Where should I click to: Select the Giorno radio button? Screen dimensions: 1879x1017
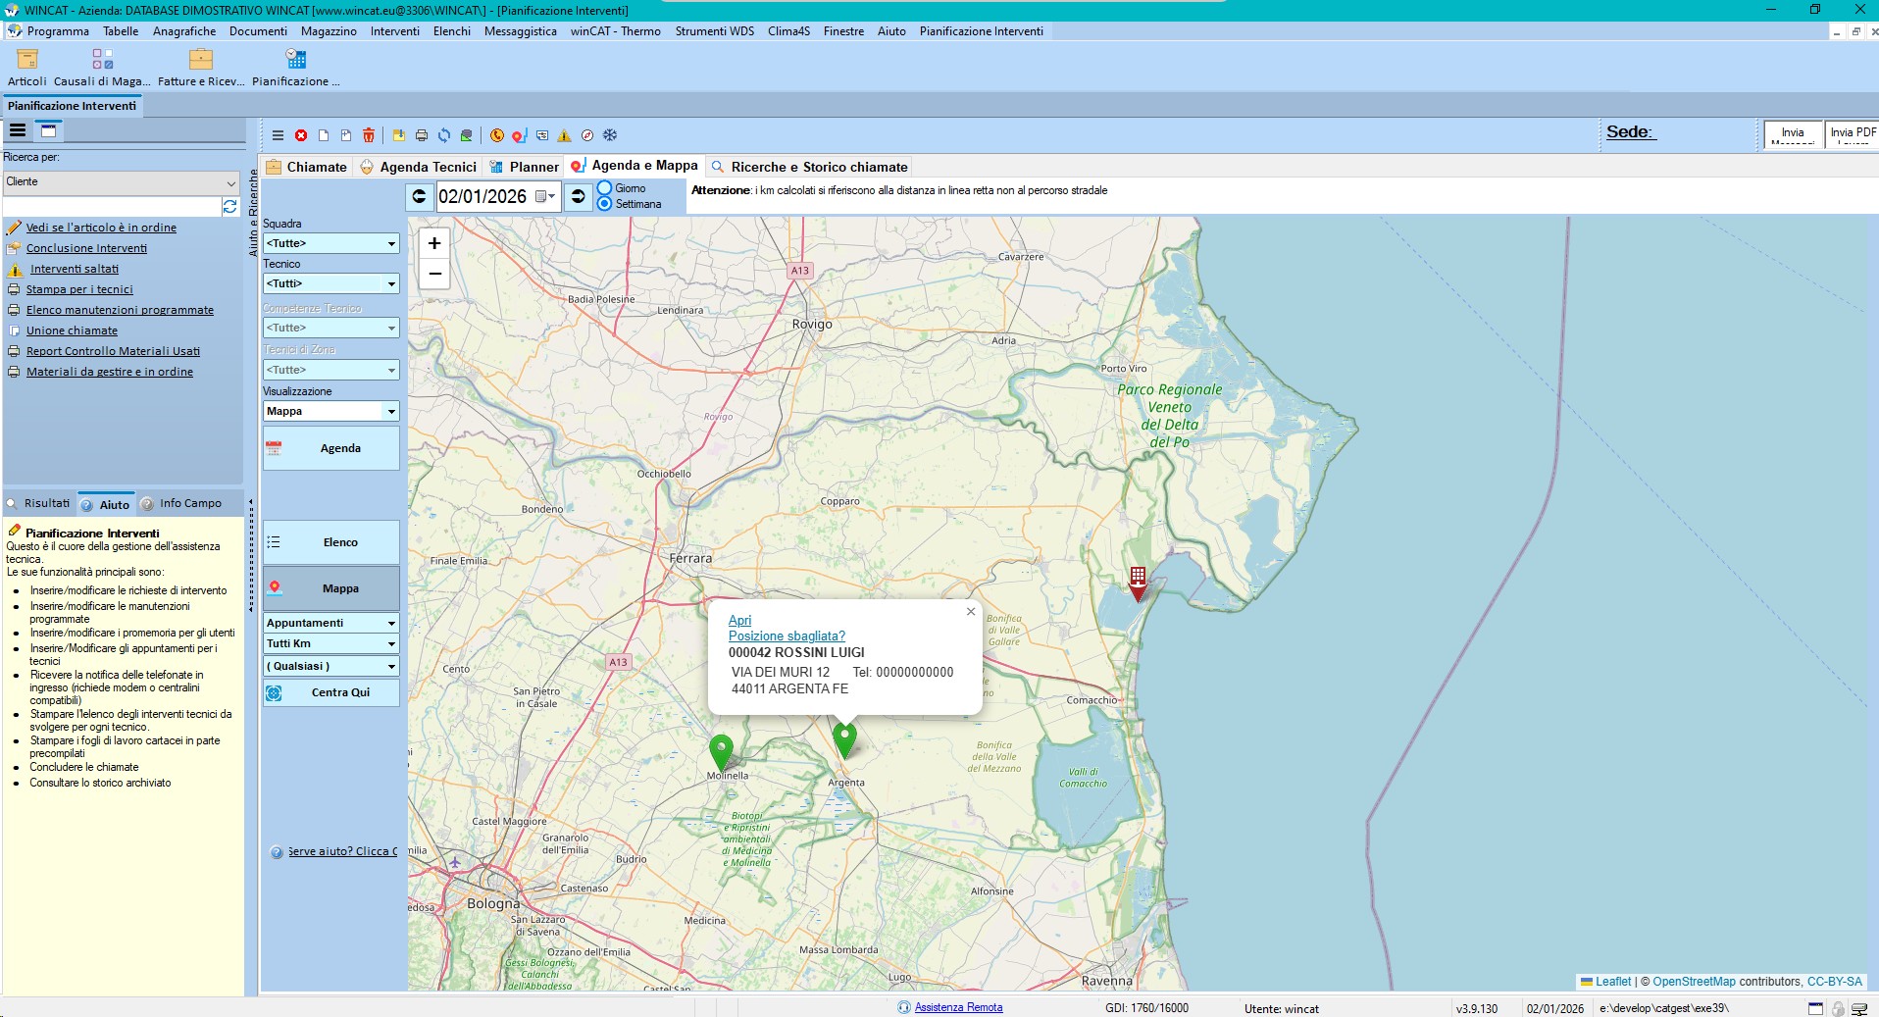pyautogui.click(x=605, y=188)
